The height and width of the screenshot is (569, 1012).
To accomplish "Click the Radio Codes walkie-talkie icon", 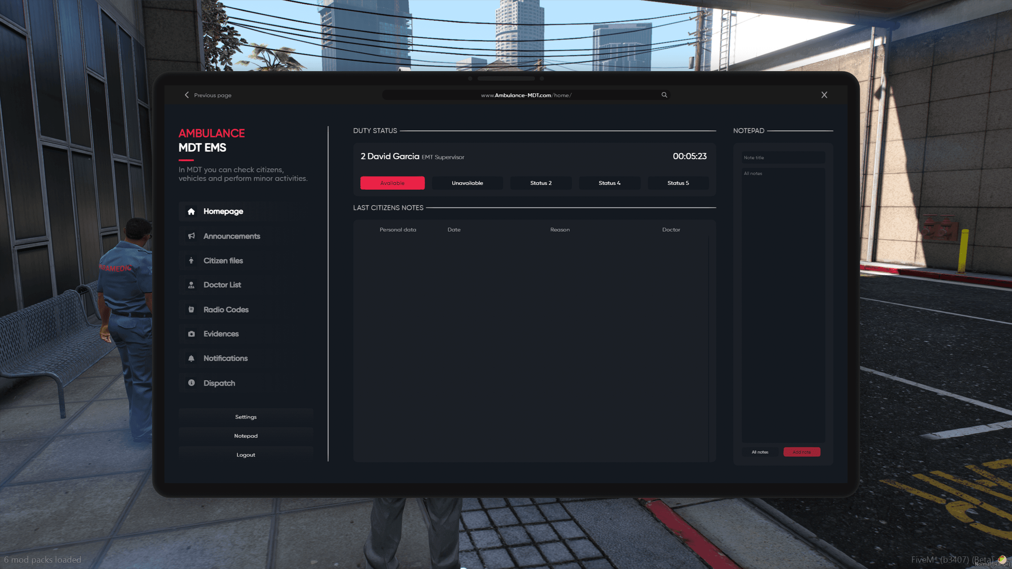I will click(191, 309).
